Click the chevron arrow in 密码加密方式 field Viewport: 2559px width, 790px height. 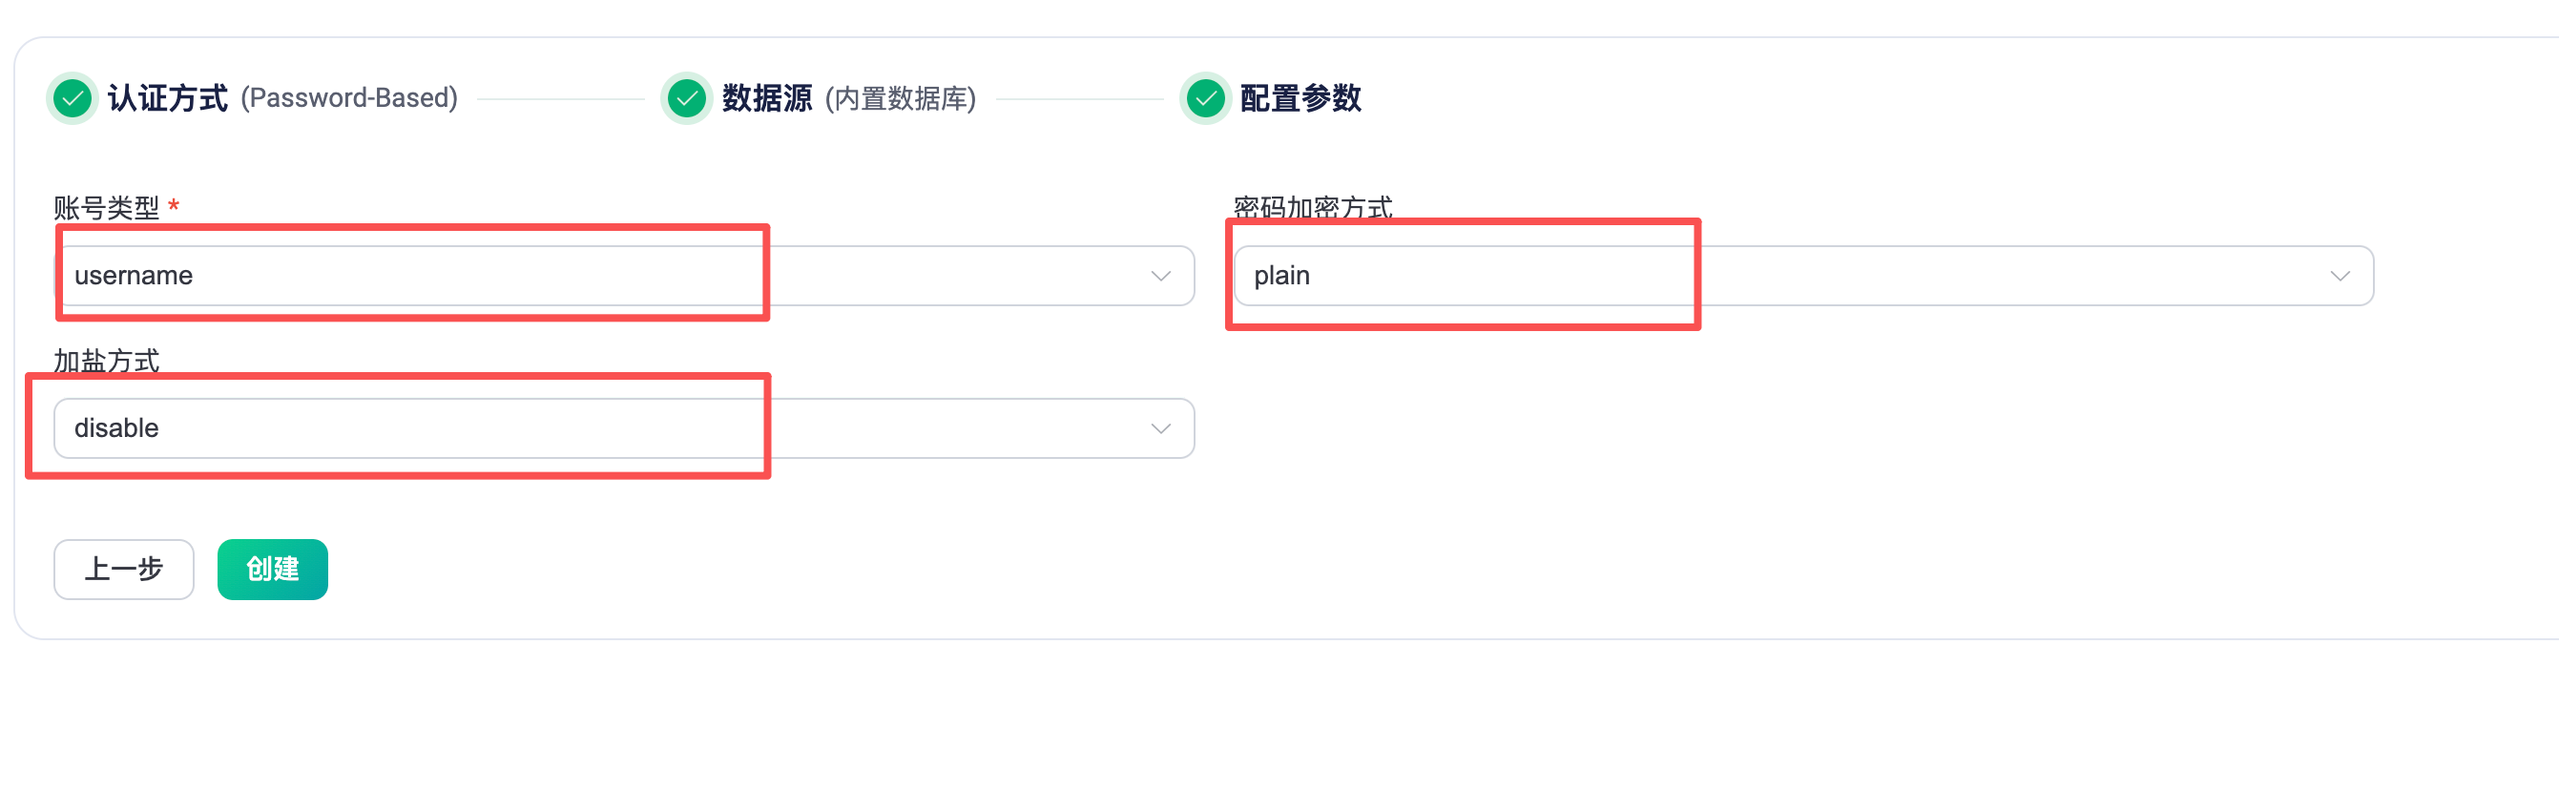2340,277
